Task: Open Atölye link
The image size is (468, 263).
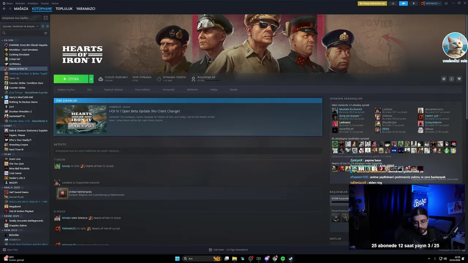Action: (214, 89)
